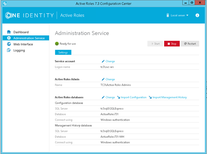Click the Import Management History link
The image size is (207, 154).
point(169,97)
